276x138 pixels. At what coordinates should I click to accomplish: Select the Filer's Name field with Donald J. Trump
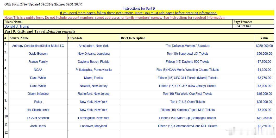tap(118, 26)
